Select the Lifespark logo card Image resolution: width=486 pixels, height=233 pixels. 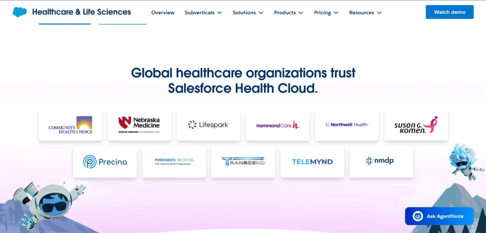coord(209,125)
